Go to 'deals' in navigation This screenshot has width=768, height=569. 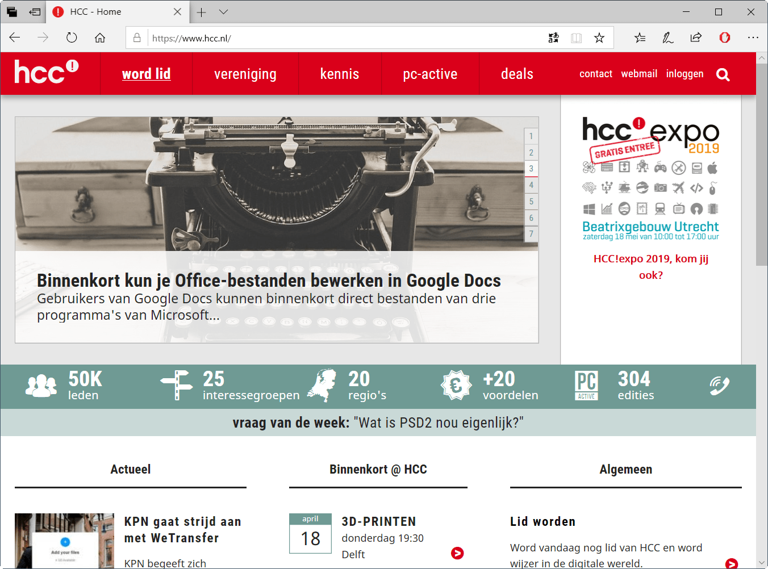pos(517,74)
